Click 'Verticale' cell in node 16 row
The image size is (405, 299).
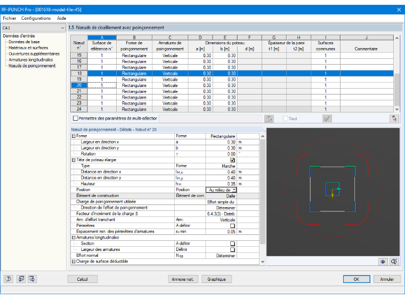[x=170, y=61]
